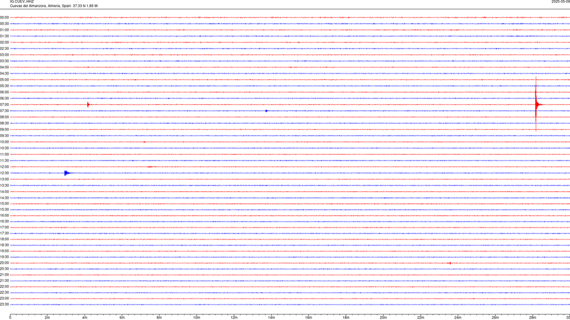Click the 00:30 time label
570x320 pixels.
click(4, 24)
